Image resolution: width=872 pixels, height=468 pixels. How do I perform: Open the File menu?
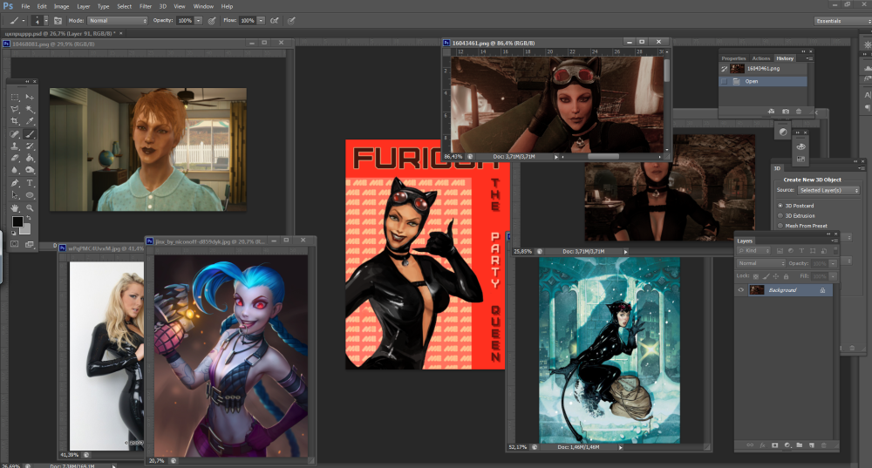pyautogui.click(x=25, y=6)
